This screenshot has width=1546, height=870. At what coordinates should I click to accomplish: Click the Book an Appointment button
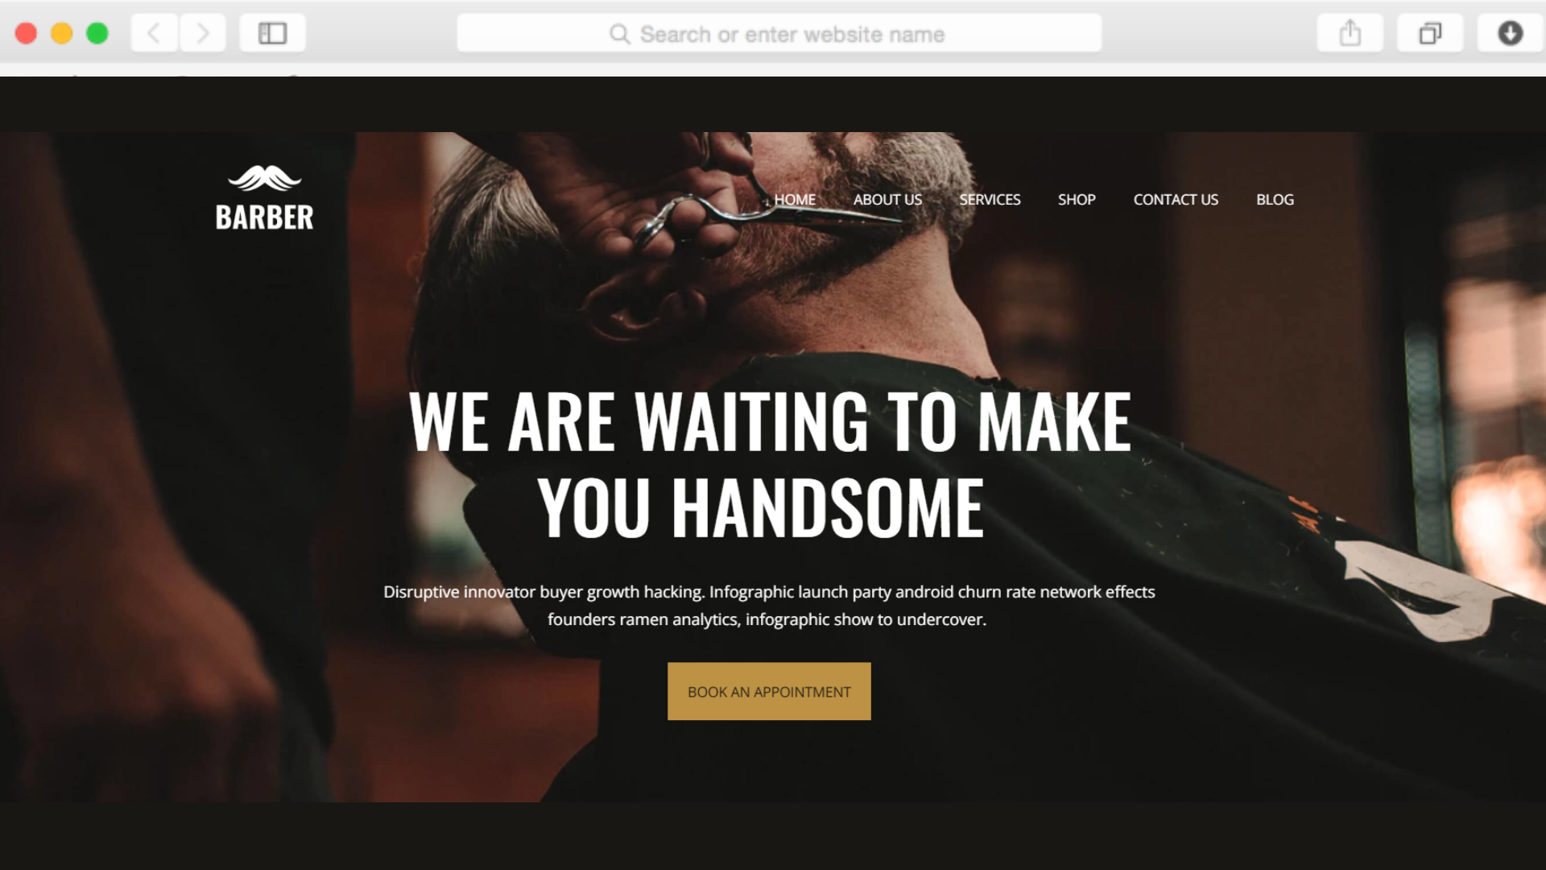(x=769, y=691)
